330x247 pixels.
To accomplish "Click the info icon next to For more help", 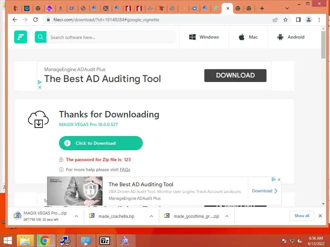I will [61, 169].
